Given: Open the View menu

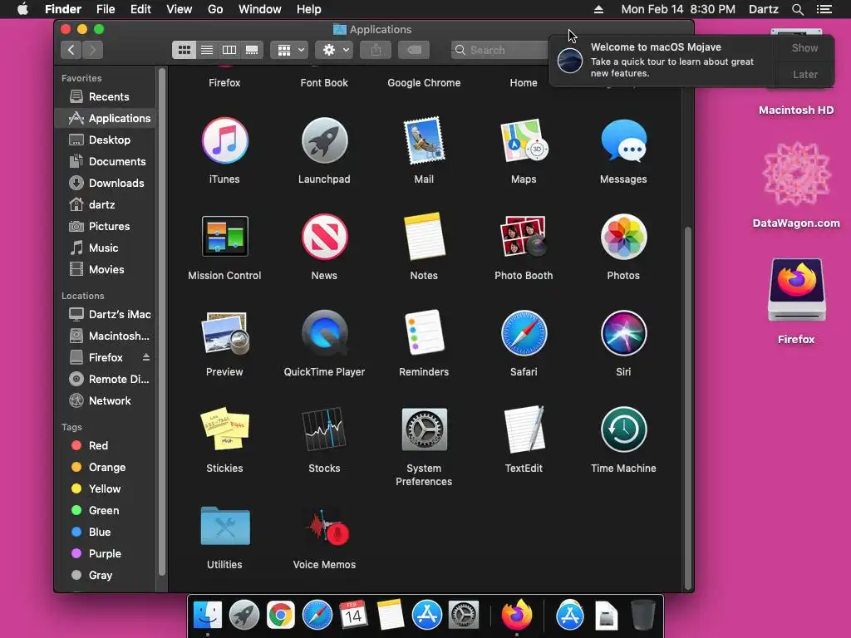Looking at the screenshot, I should 180,9.
